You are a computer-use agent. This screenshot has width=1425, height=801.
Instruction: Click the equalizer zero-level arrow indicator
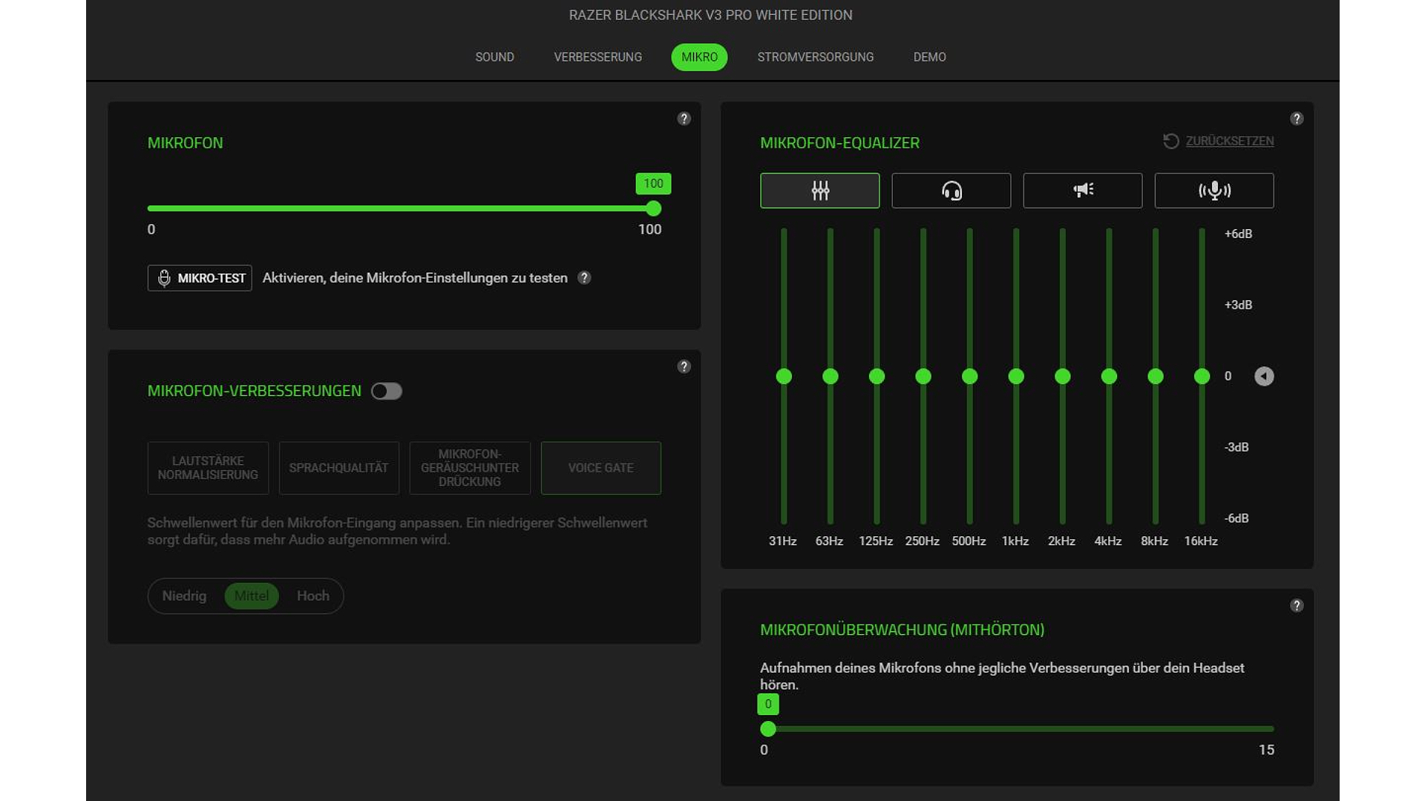pyautogui.click(x=1263, y=376)
